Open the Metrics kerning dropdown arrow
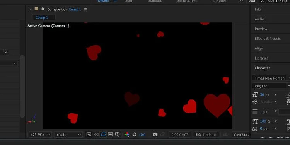This screenshot has width=290, height=145. tap(276, 102)
